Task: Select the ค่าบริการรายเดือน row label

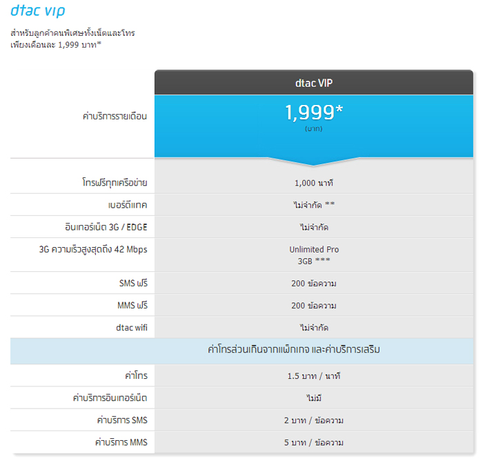Action: click(115, 117)
